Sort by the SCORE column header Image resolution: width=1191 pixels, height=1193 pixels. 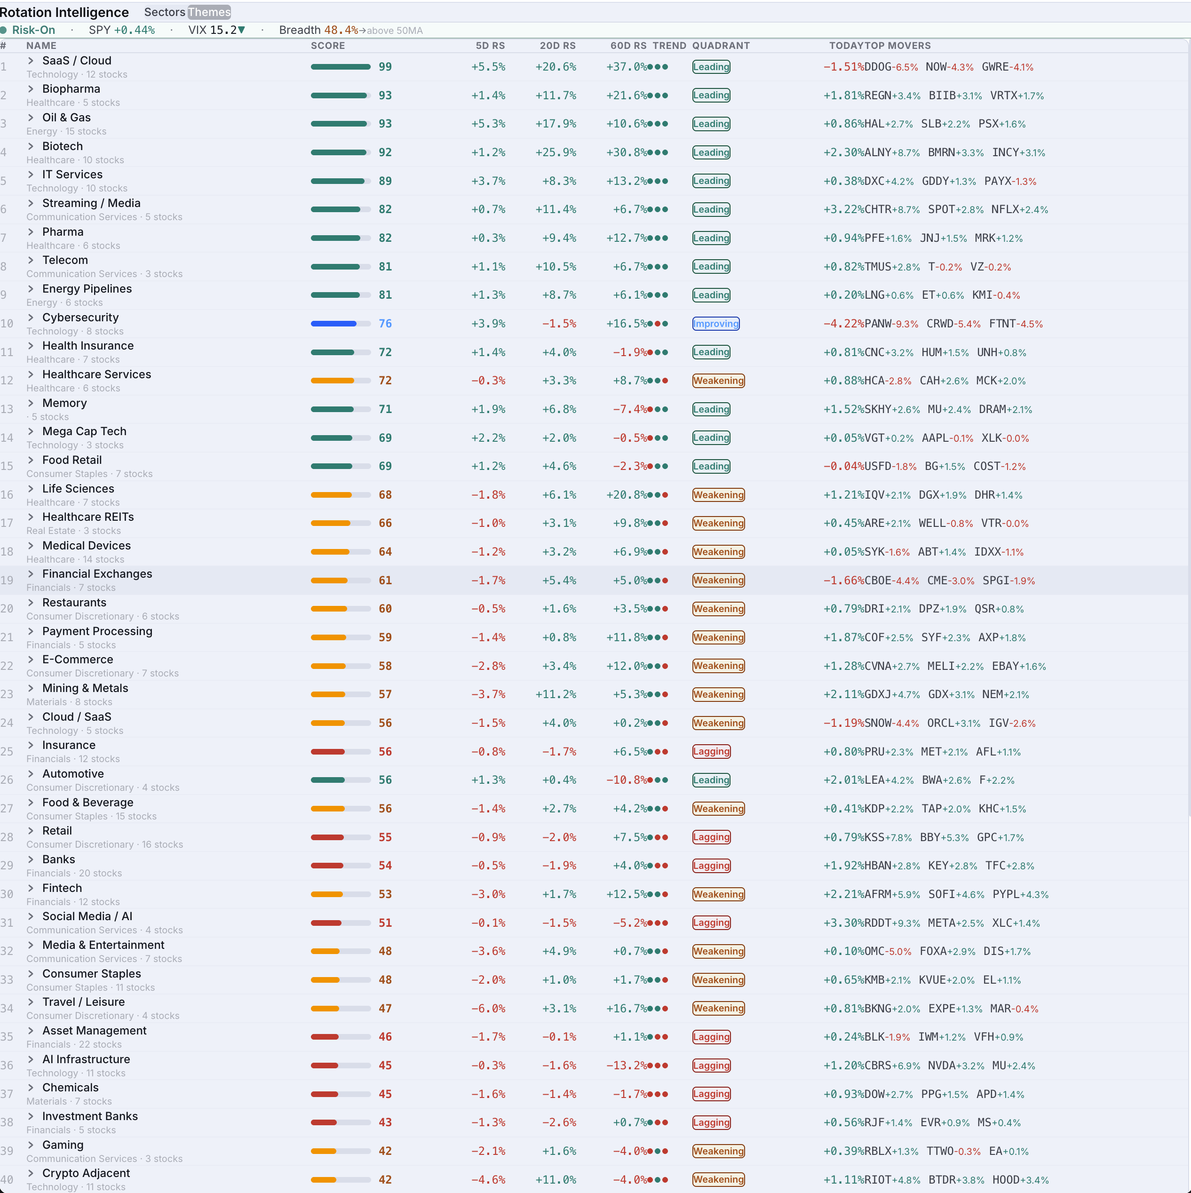tap(328, 46)
